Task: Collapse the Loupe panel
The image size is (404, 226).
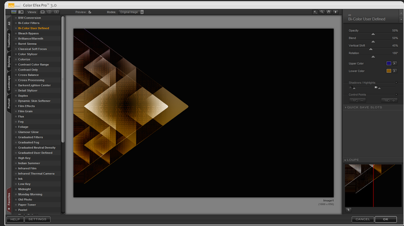Action: [352, 160]
